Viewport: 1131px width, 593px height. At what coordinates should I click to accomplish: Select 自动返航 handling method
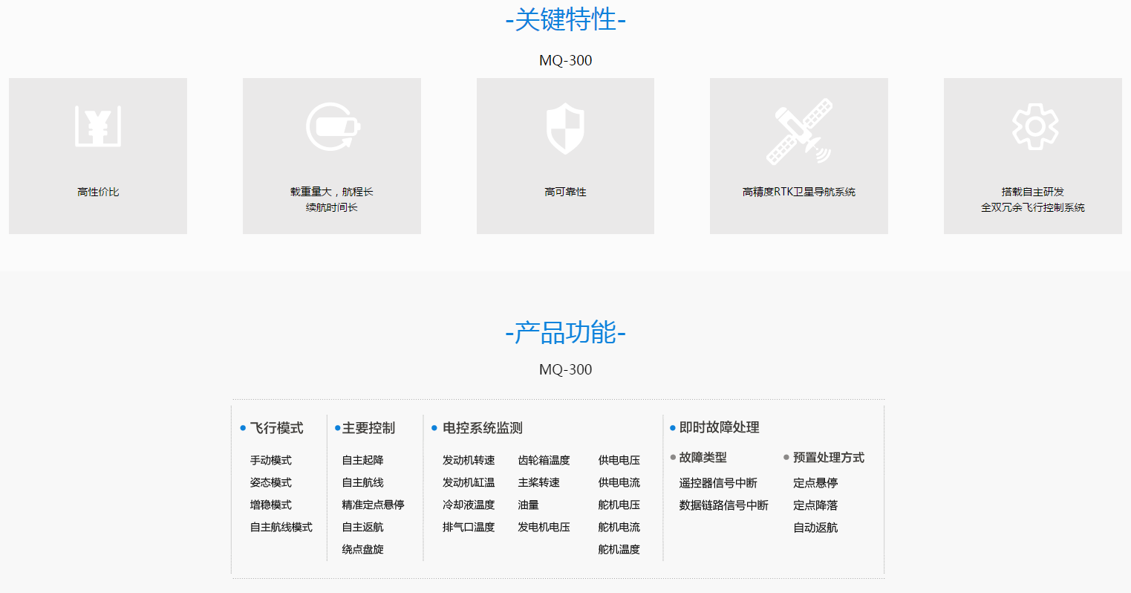(x=815, y=528)
